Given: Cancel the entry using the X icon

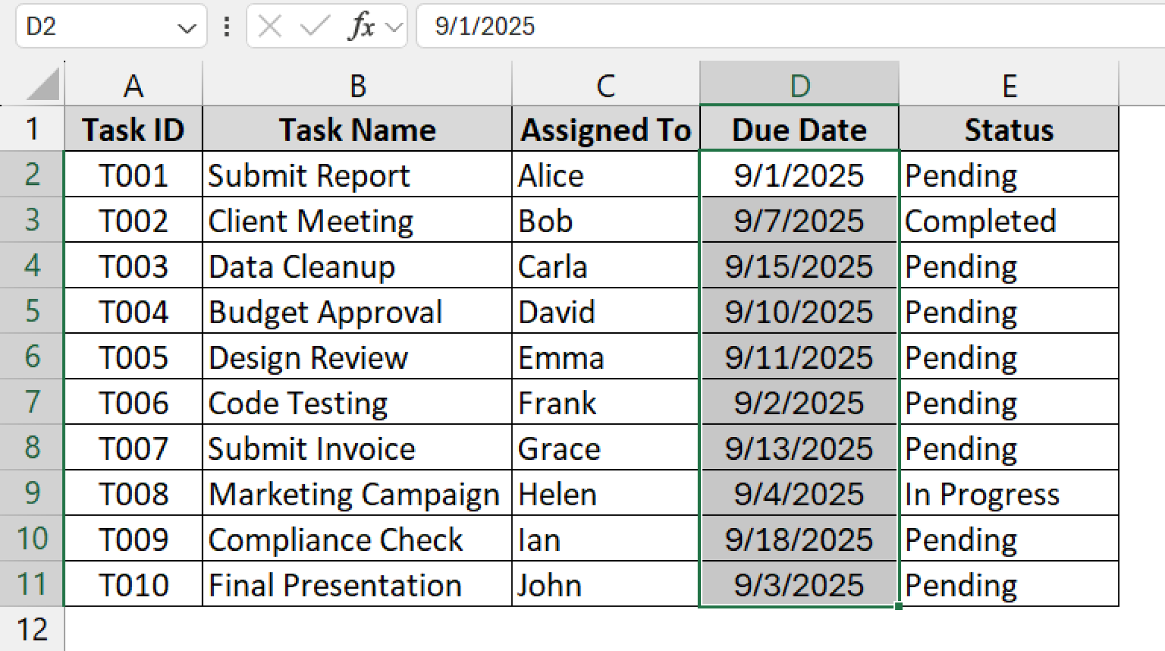Looking at the screenshot, I should (270, 25).
